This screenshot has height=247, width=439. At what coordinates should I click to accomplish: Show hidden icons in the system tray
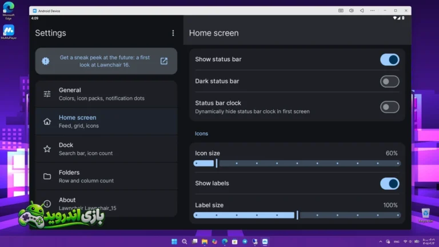point(381,242)
